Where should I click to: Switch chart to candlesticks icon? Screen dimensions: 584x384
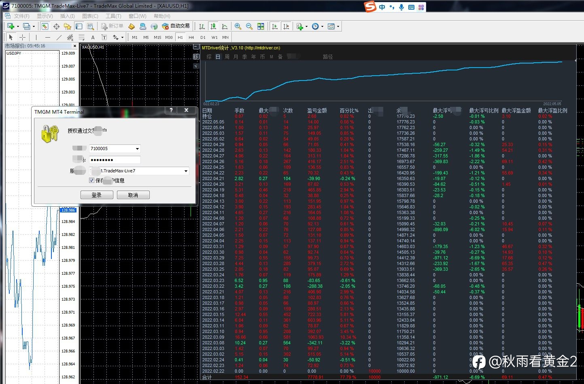(x=213, y=26)
